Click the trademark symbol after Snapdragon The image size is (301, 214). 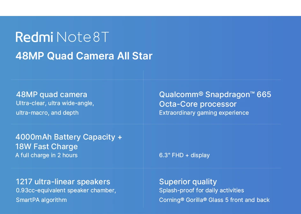point(252,93)
